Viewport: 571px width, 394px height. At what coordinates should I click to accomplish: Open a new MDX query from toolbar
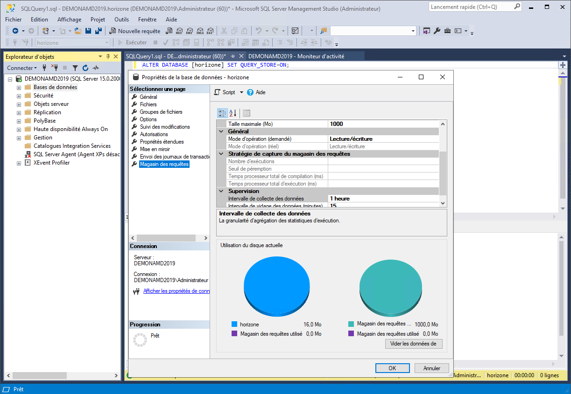pyautogui.click(x=179, y=31)
